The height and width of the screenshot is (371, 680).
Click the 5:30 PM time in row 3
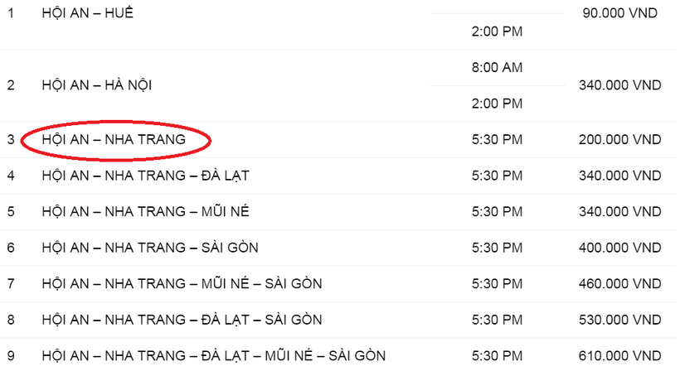tap(496, 140)
